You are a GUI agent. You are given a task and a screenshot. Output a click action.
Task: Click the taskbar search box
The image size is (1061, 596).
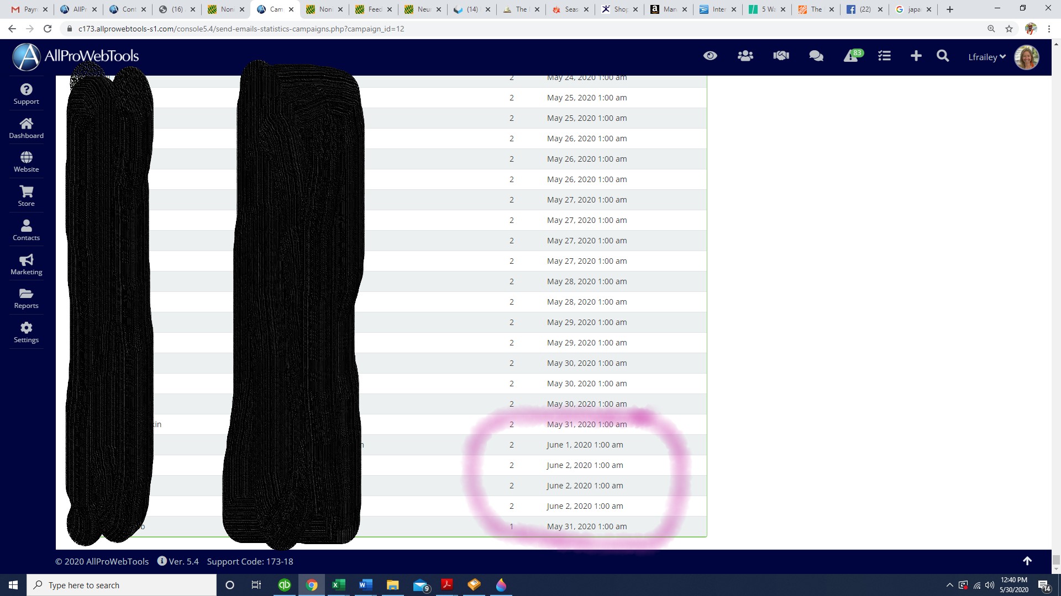(x=122, y=585)
